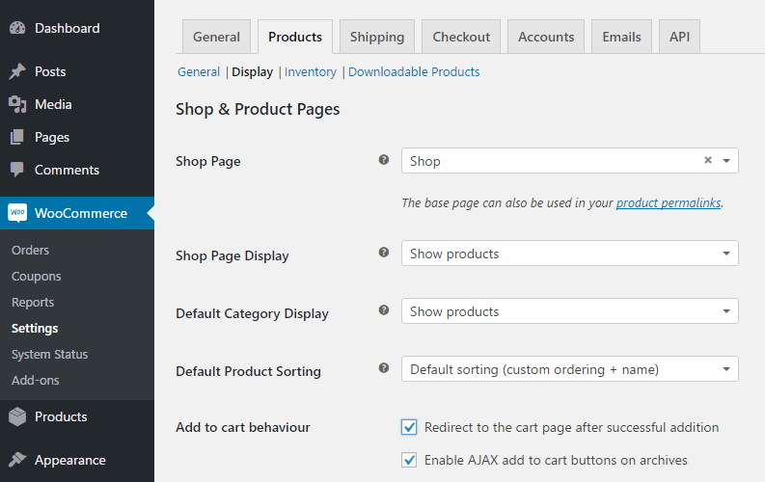
Task: Click the Dashboard gauge icon in sidebar
Action: [x=17, y=28]
